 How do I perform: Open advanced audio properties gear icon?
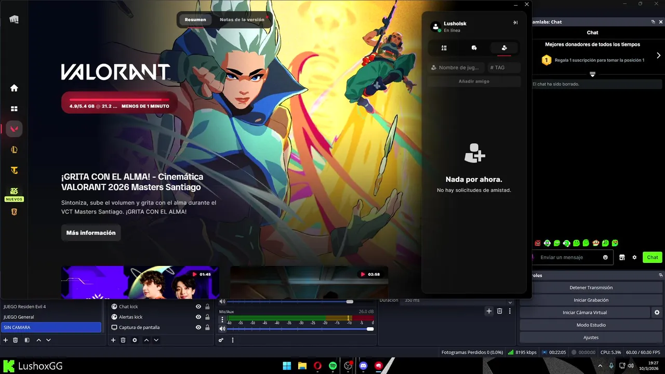pyautogui.click(x=221, y=340)
